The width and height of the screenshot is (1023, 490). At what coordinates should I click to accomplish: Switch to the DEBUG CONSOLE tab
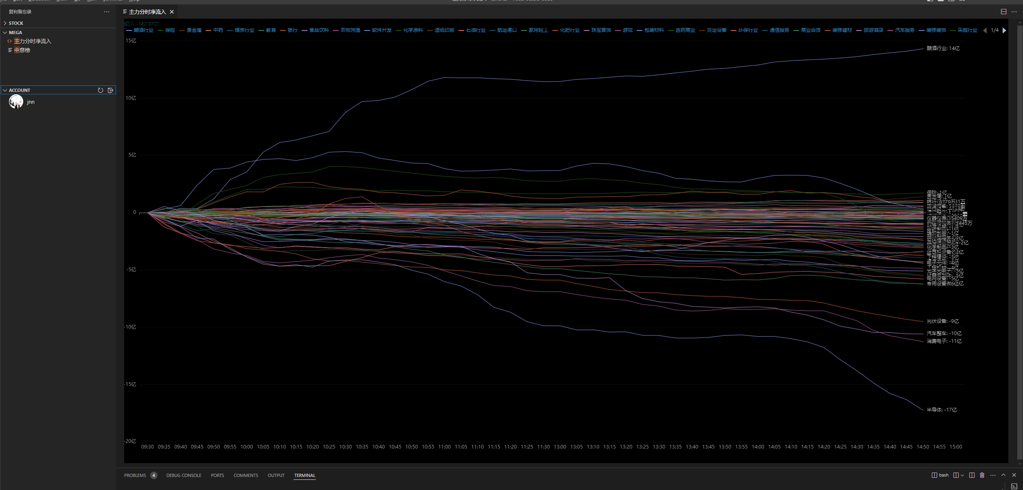point(184,475)
